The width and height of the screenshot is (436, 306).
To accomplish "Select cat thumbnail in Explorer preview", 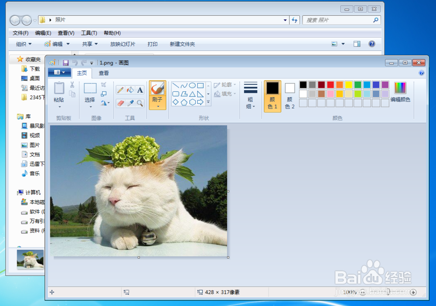I will 31,259.
